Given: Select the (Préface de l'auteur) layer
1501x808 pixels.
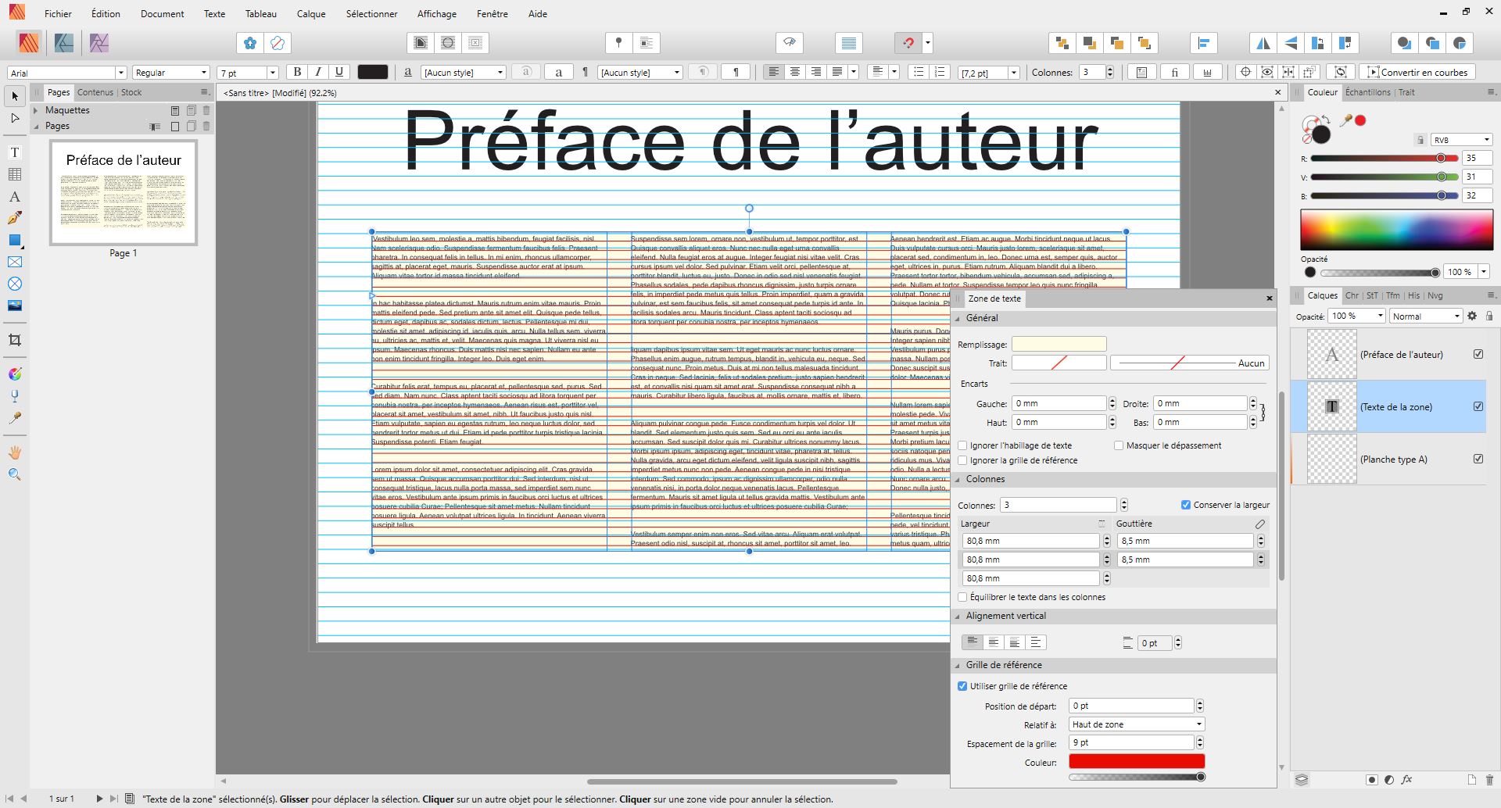Looking at the screenshot, I should point(1388,354).
